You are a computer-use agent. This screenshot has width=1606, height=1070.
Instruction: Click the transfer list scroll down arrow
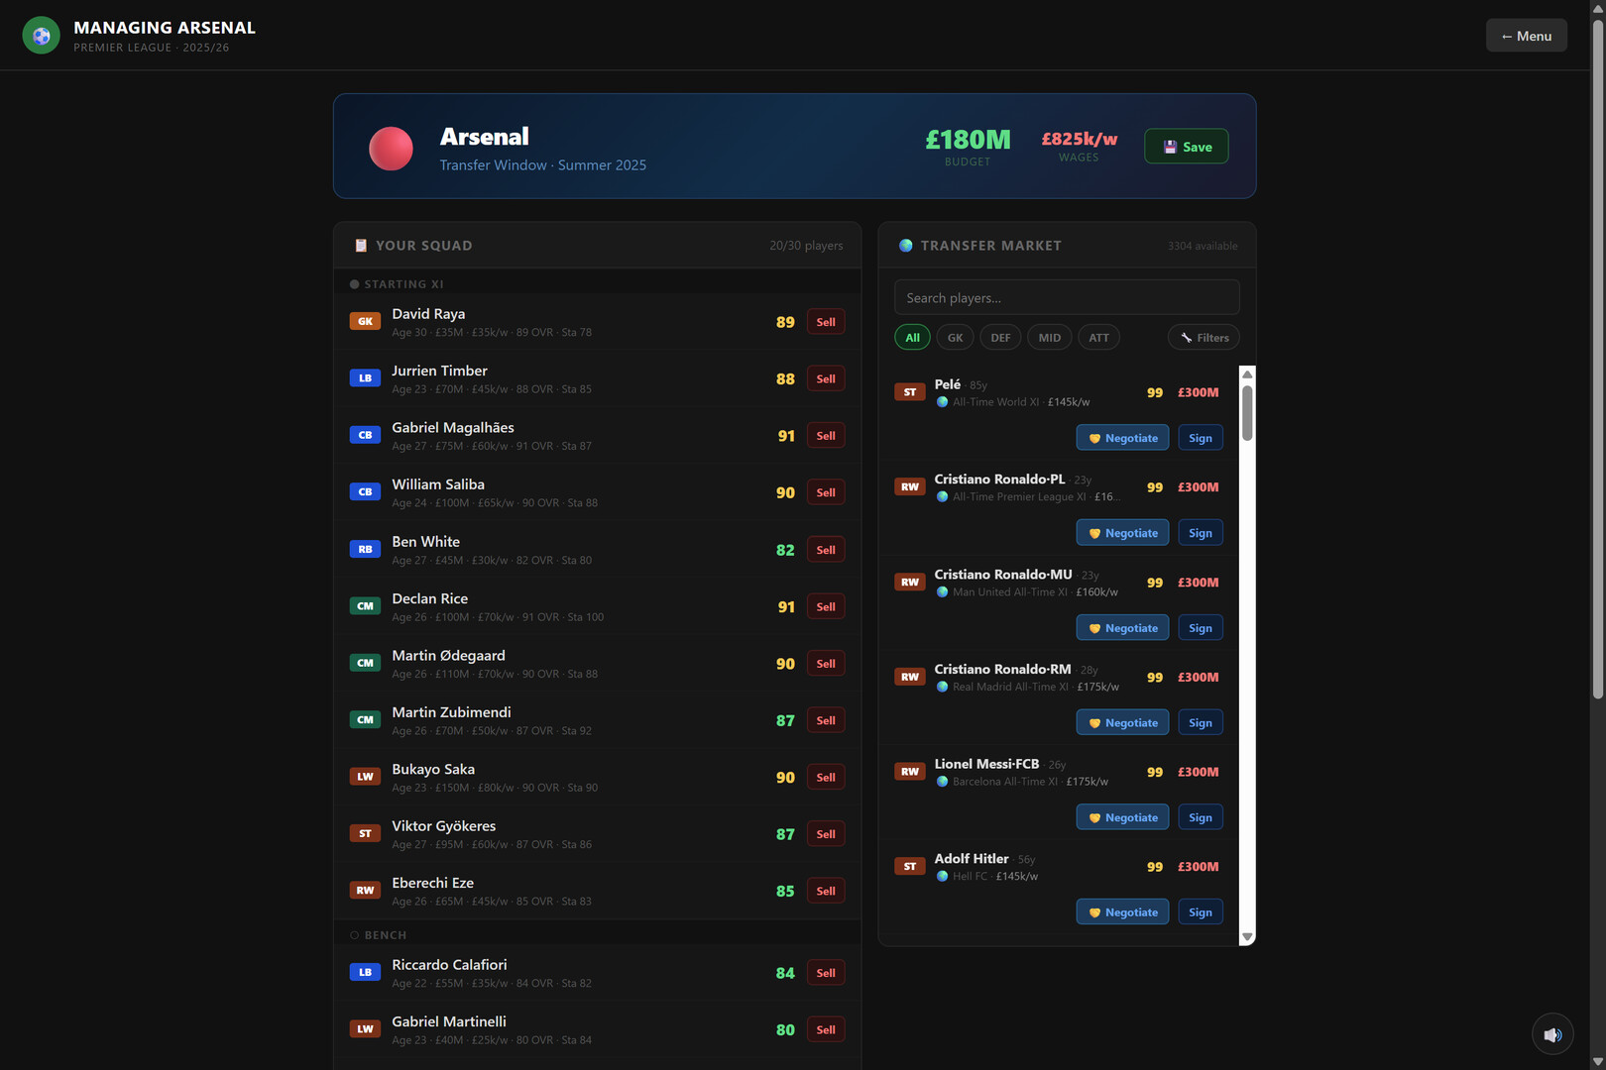[1247, 936]
